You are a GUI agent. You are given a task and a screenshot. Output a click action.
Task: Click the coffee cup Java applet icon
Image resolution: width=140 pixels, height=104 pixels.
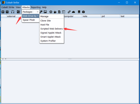(x=55, y=12)
